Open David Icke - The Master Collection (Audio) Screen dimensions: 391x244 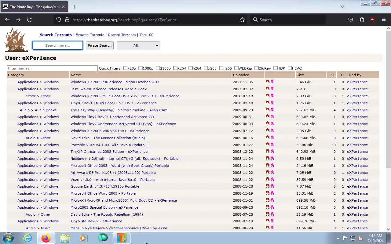coord(108,138)
